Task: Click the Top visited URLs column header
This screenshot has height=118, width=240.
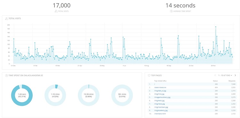Action: tap(160, 81)
